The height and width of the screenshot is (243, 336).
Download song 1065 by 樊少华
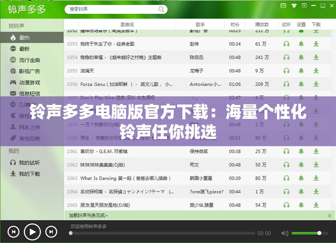point(316,205)
